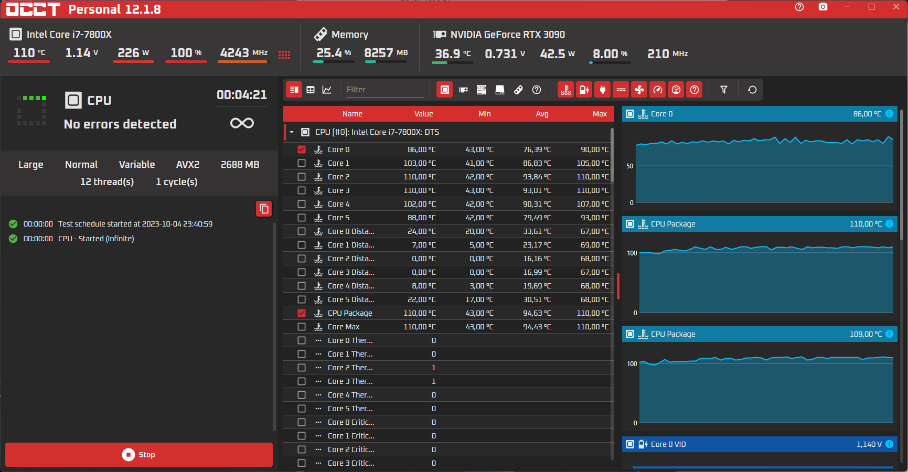908x472 pixels.
Task: Open the help question mark in title bar
Action: [x=799, y=7]
